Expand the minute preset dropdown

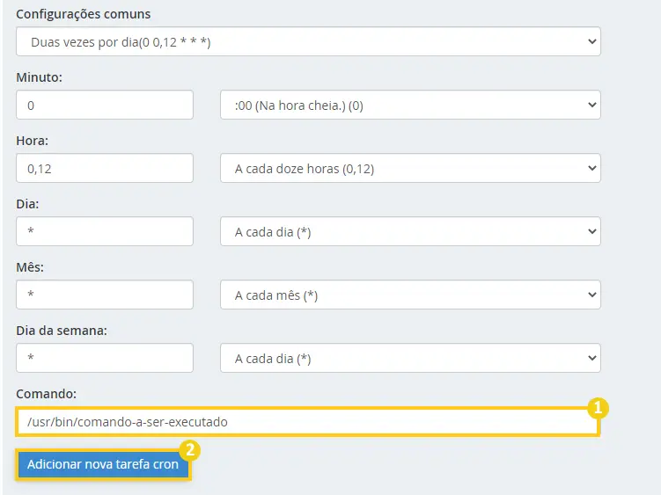410,105
